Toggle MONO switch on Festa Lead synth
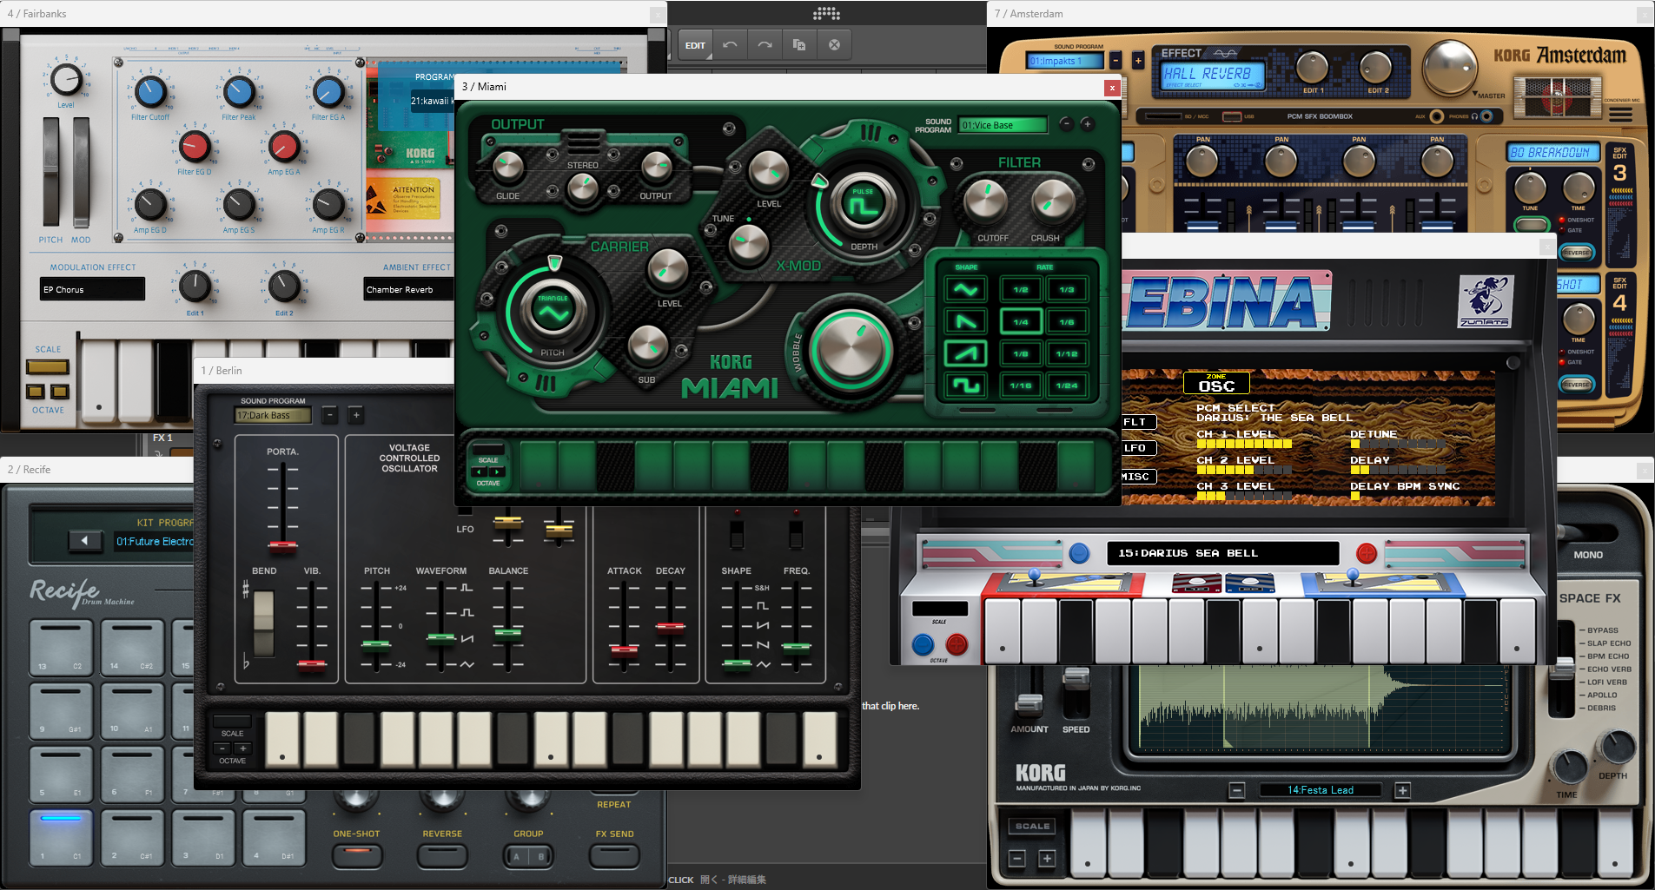Screen dimensions: 1655x890 pos(1588,555)
